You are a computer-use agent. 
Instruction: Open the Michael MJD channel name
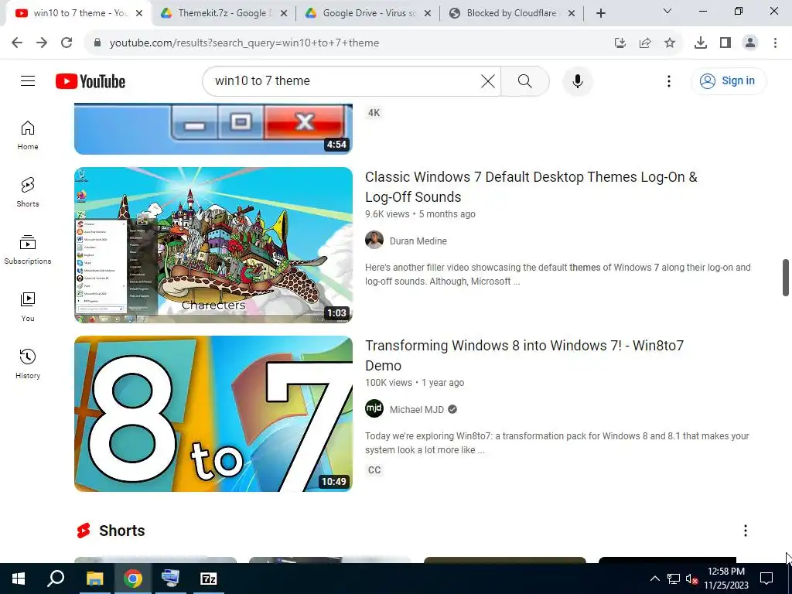(x=417, y=410)
